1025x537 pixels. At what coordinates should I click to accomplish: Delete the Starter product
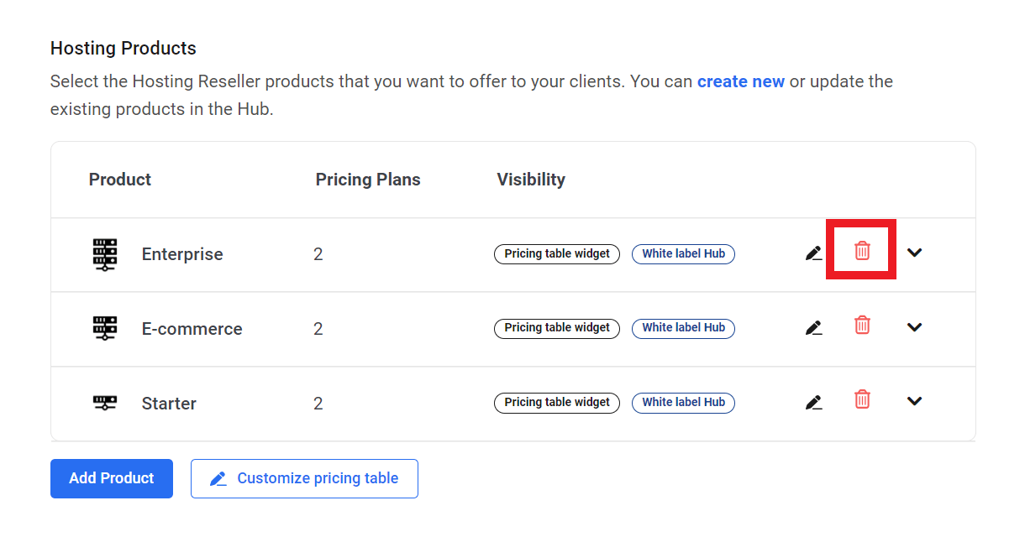click(862, 399)
